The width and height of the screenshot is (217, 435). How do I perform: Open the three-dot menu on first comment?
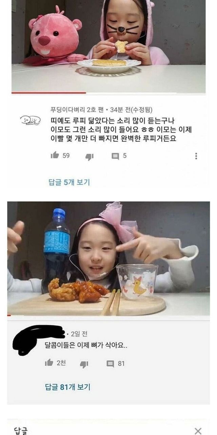click(x=196, y=156)
